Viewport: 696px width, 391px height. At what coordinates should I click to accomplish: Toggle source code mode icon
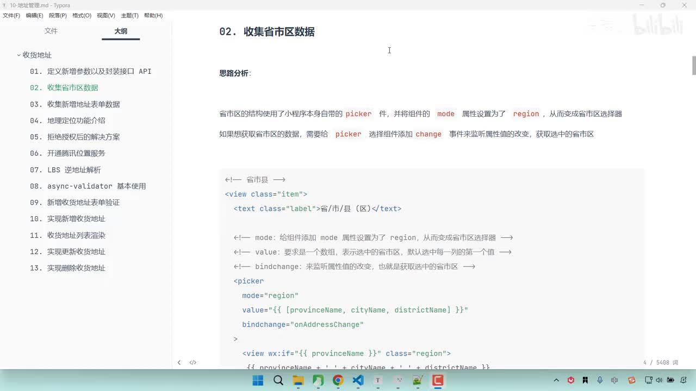click(x=193, y=362)
